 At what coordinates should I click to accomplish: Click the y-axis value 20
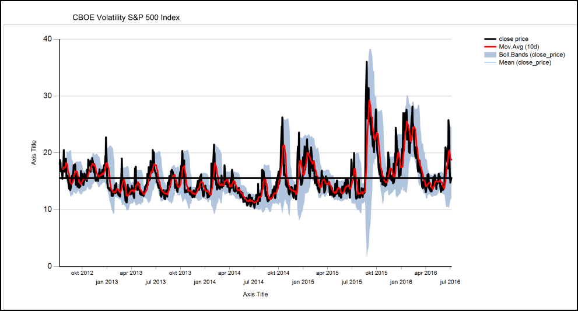tap(48, 152)
